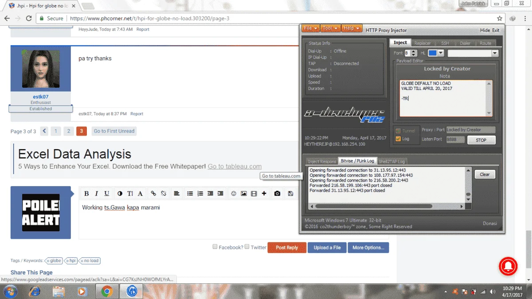The height and width of the screenshot is (299, 532).
Task: Switch to the SSH tab
Action: click(445, 43)
